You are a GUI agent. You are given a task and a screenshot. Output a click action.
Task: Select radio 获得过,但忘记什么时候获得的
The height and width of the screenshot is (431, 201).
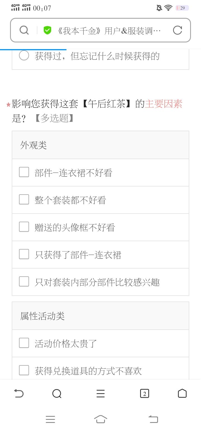click(x=24, y=56)
